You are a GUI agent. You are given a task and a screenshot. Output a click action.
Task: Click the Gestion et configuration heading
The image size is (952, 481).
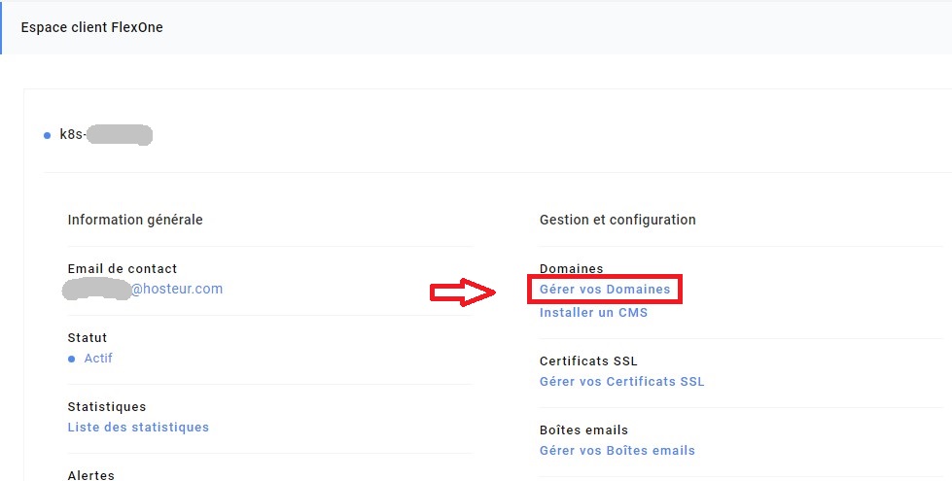pyautogui.click(x=617, y=220)
